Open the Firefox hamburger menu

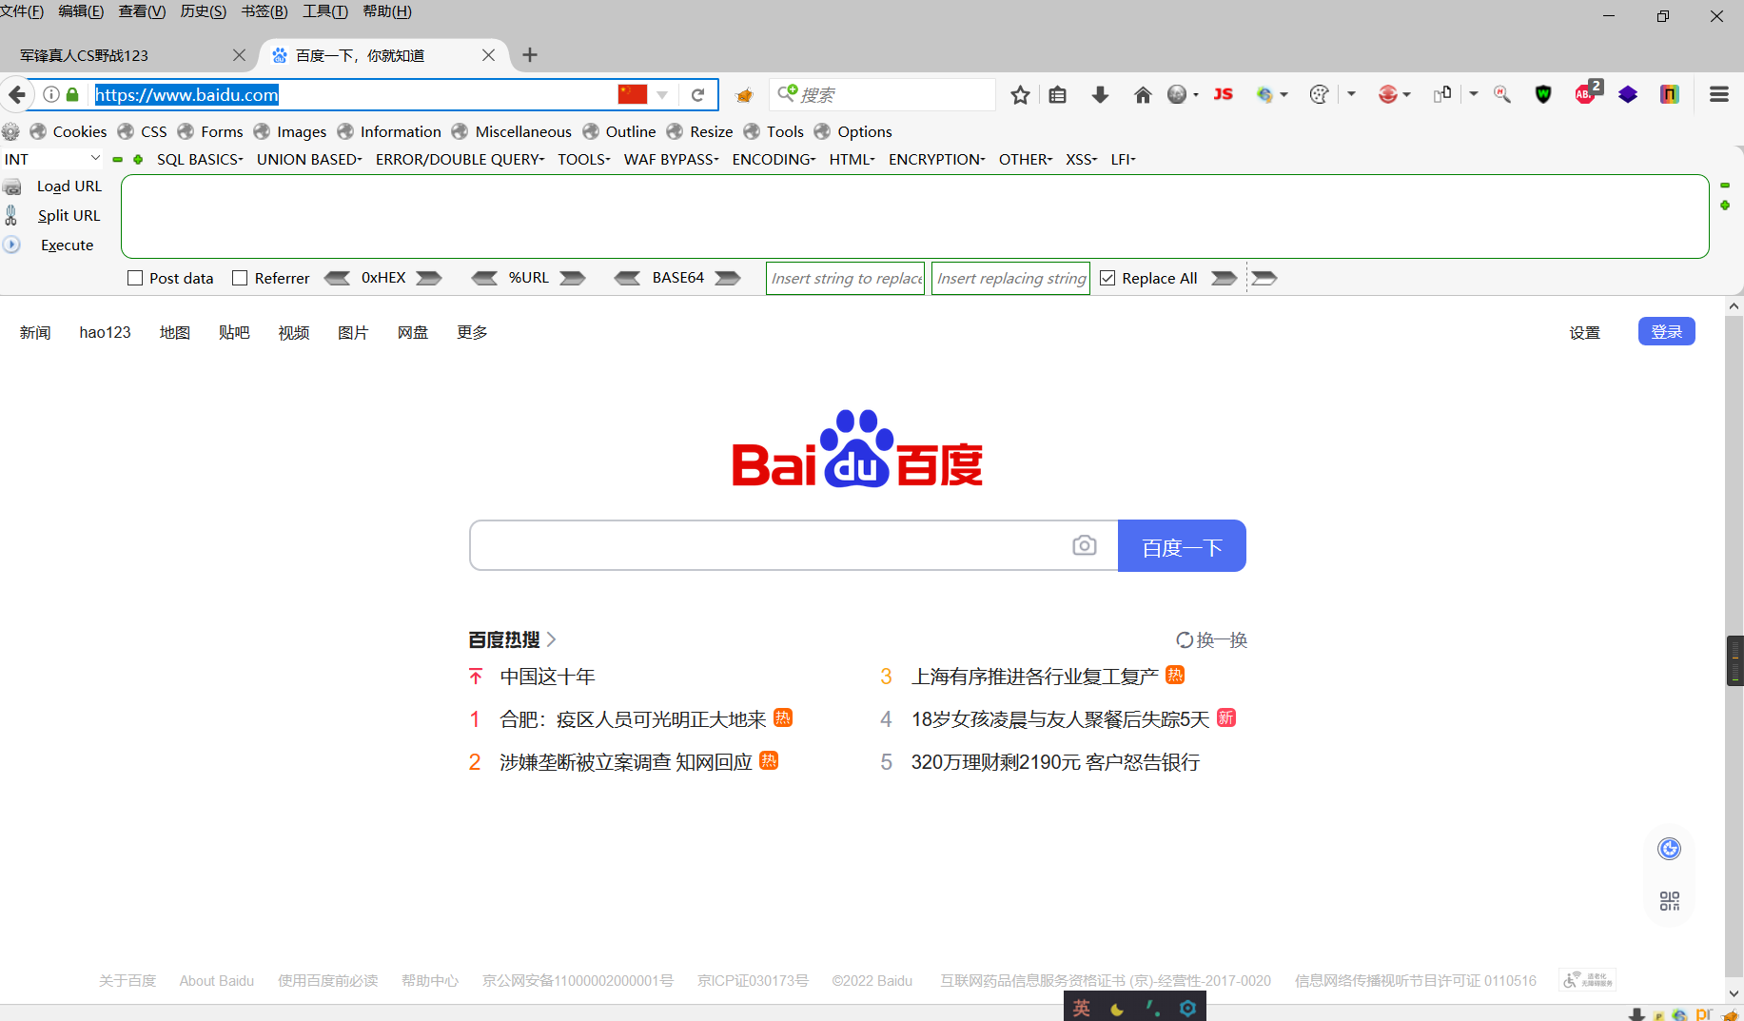click(x=1718, y=94)
